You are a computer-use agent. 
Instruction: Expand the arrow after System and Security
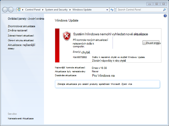pos(70,10)
